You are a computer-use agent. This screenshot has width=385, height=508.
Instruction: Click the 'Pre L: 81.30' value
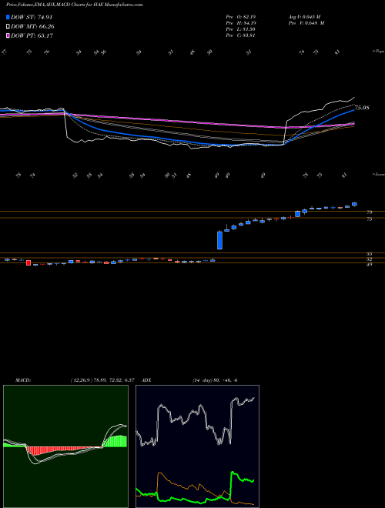click(241, 29)
